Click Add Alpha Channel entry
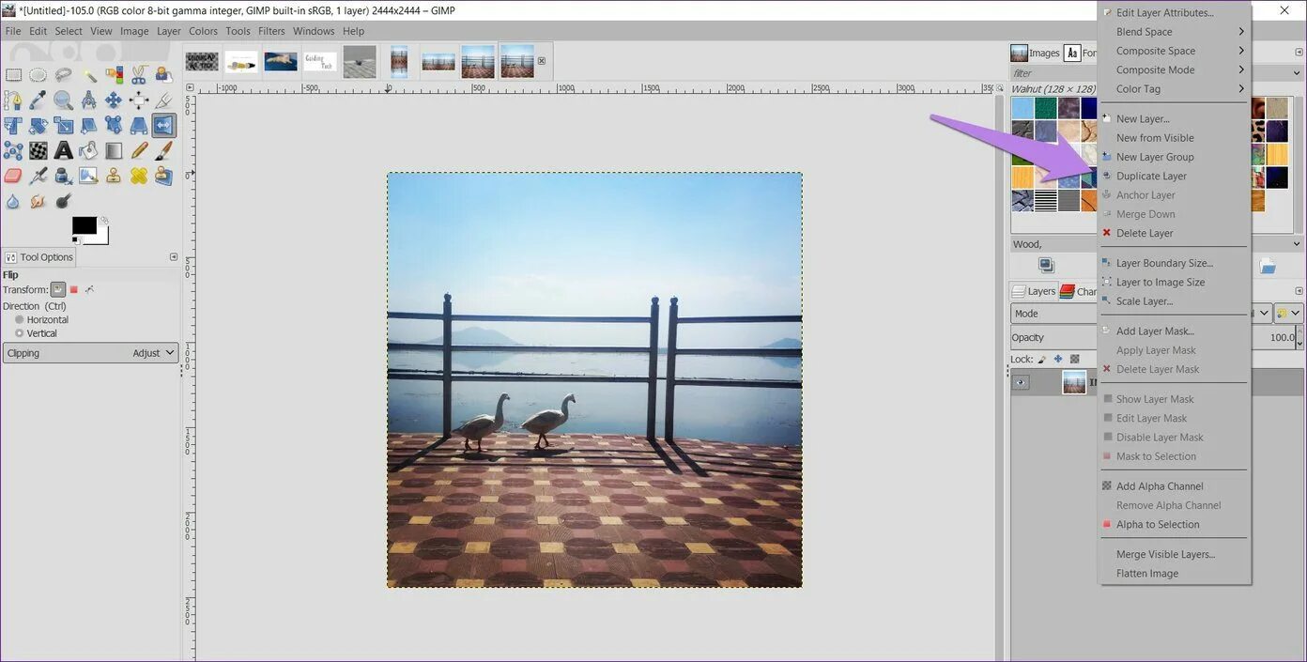Screen dimensions: 1307x662 coord(1175,486)
